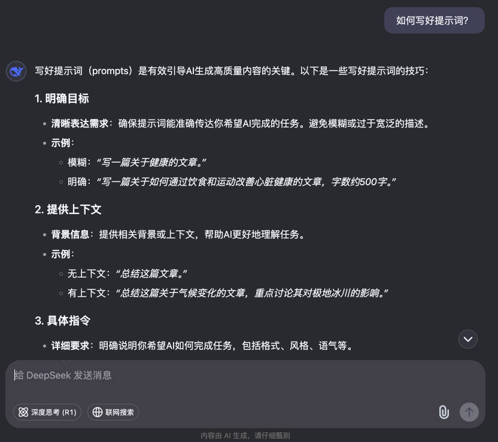Click the example about 极地冰川的影响
Viewport: 498px width, 442px height.
251,293
